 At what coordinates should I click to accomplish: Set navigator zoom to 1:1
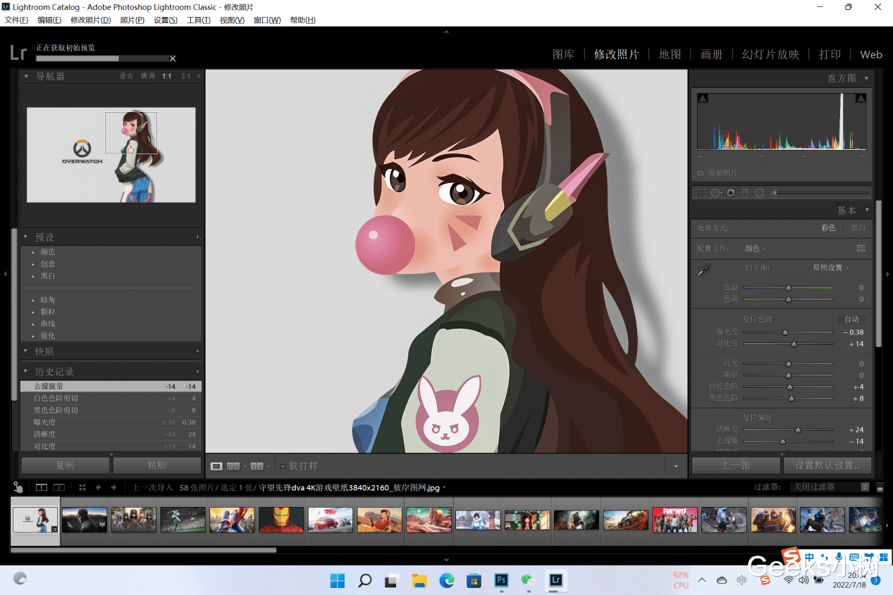tap(167, 76)
